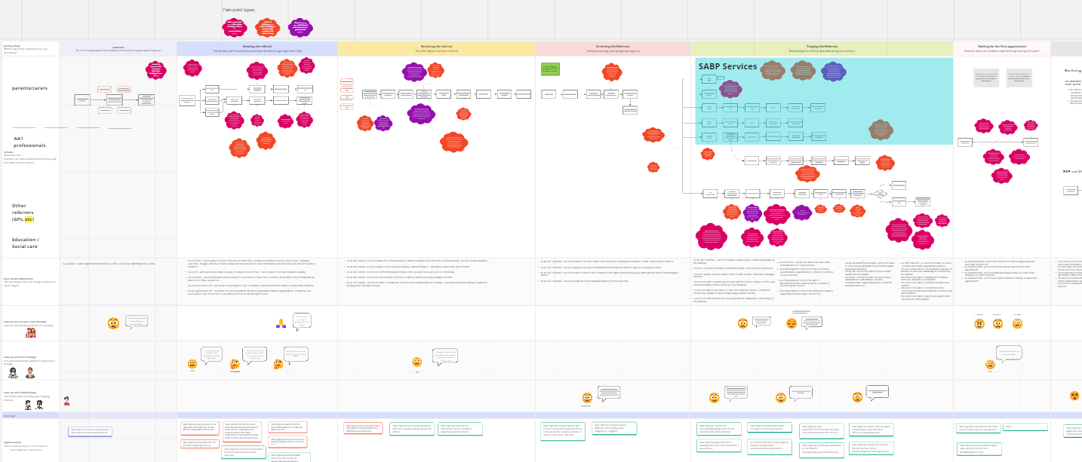Select the first brown cloud beside SABP Services title
1082x462 pixels.
pyautogui.click(x=772, y=71)
